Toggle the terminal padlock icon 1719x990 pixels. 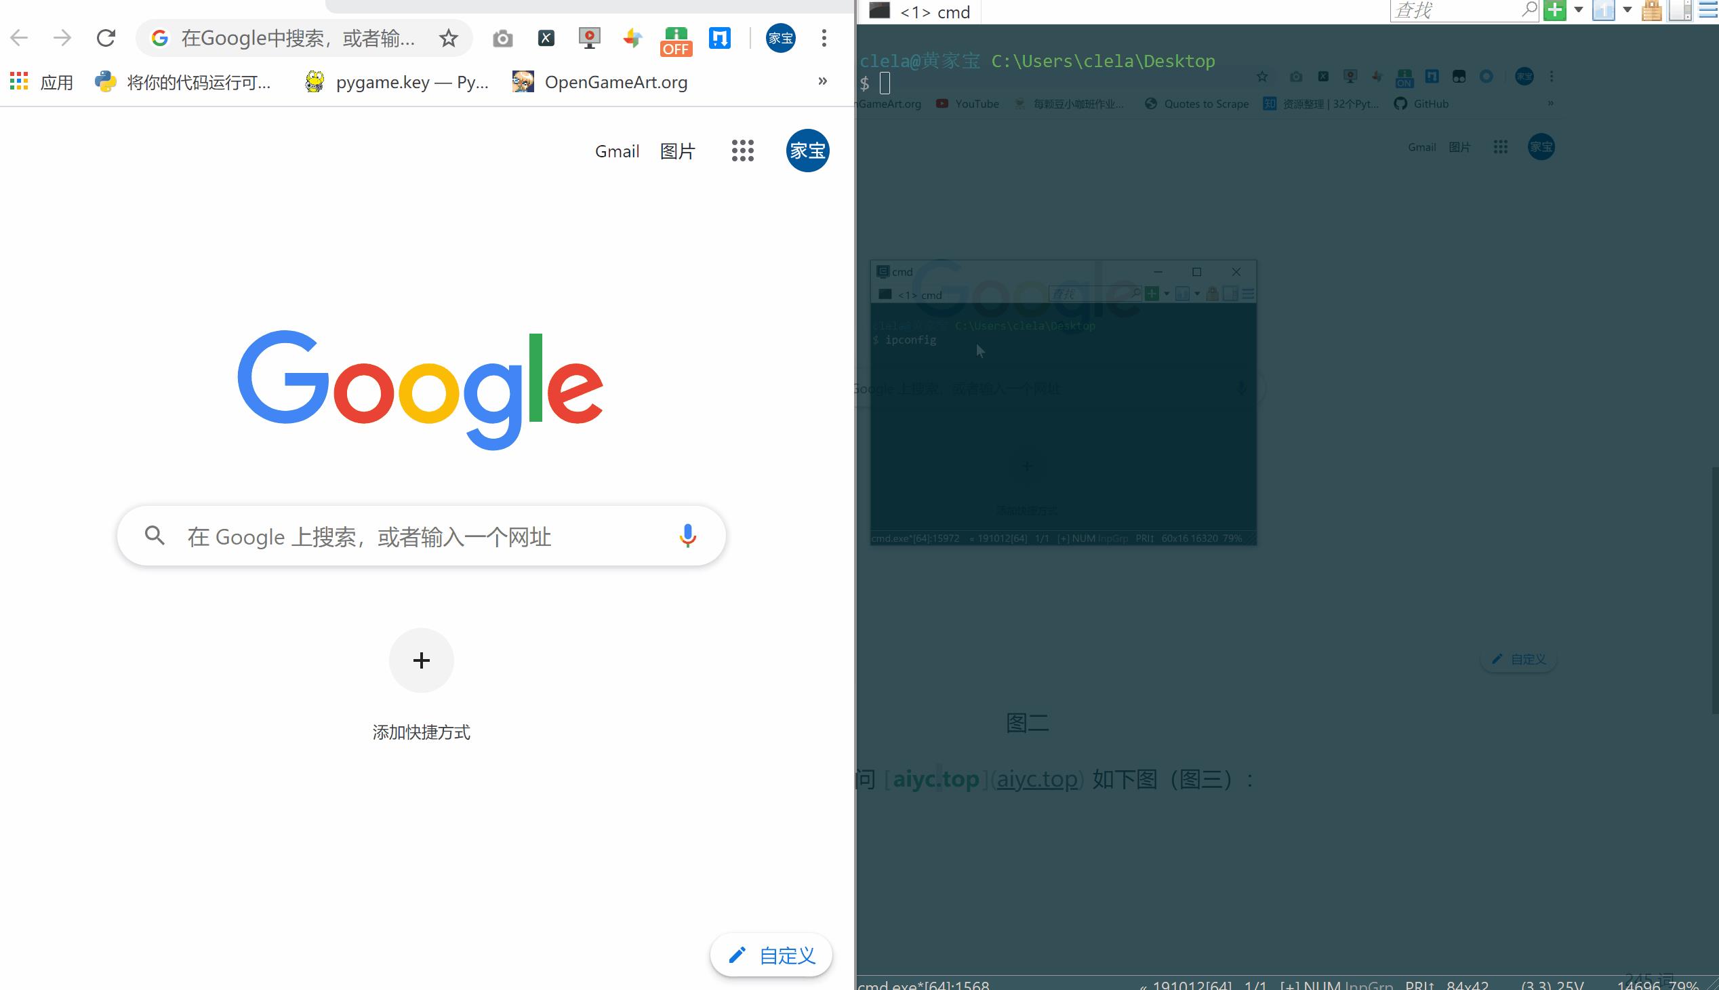[1652, 10]
